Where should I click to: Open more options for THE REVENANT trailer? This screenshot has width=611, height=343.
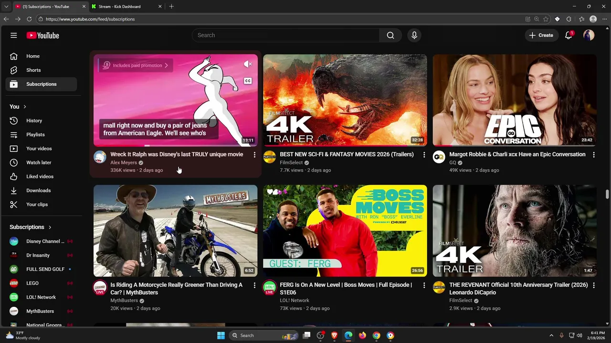click(593, 285)
